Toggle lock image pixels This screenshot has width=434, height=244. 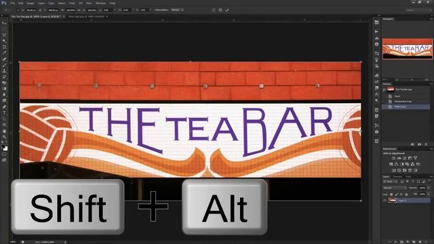click(396, 195)
